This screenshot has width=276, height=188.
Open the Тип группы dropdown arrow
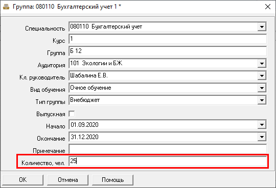tap(262, 100)
